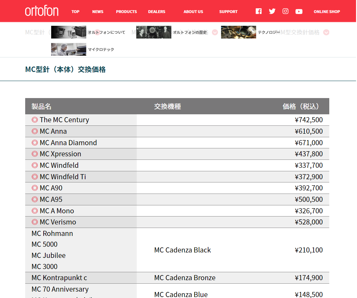Open the PRODUCTS menu
The height and width of the screenshot is (298, 357).
pyautogui.click(x=126, y=11)
